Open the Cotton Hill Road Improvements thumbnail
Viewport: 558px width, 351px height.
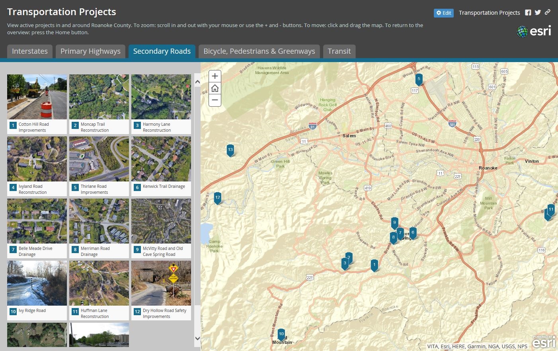coord(37,97)
